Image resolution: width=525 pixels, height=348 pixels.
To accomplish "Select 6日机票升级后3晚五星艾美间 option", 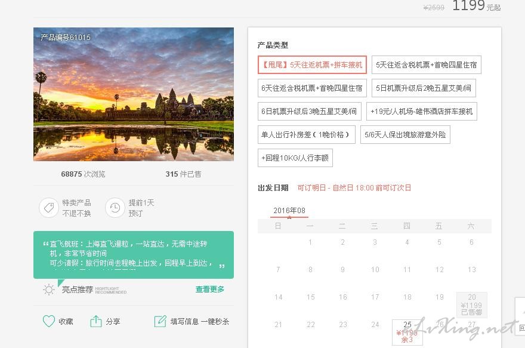I will pos(310,111).
